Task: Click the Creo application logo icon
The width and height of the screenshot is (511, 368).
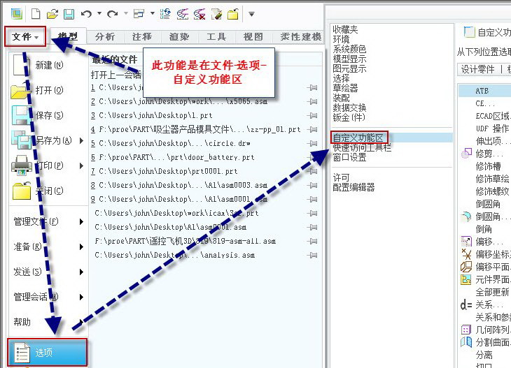Action: [x=17, y=14]
